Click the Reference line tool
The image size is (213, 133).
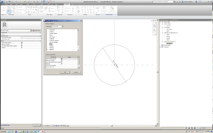point(21,10)
